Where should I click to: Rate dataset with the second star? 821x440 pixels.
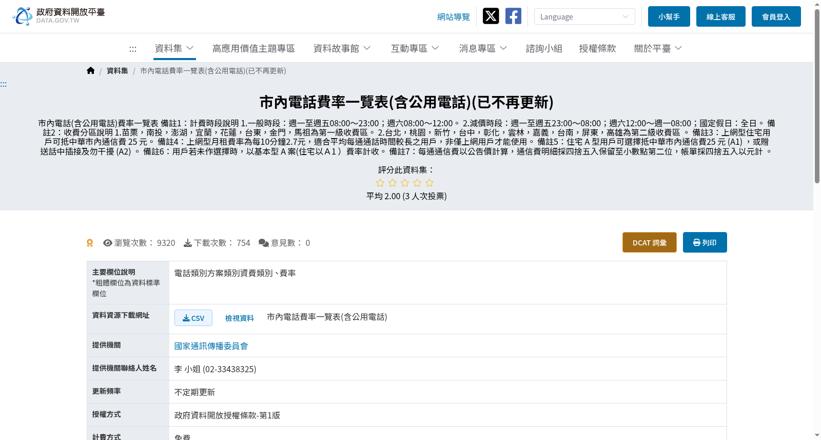393,183
